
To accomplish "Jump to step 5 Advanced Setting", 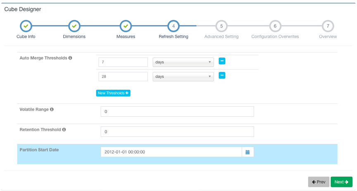I will click(x=221, y=26).
